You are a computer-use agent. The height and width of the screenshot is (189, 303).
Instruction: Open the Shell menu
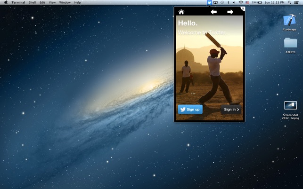(x=32, y=2)
